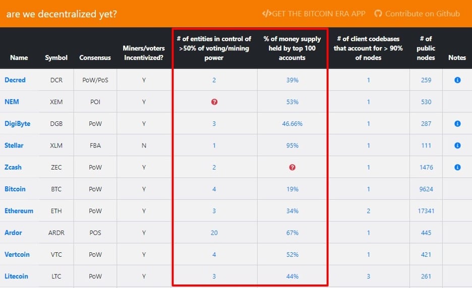
Task: Click NEM's public nodes value 530
Action: 426,102
